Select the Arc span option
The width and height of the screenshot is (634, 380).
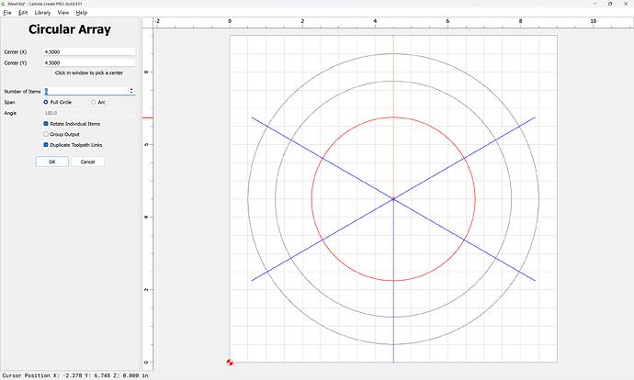93,102
